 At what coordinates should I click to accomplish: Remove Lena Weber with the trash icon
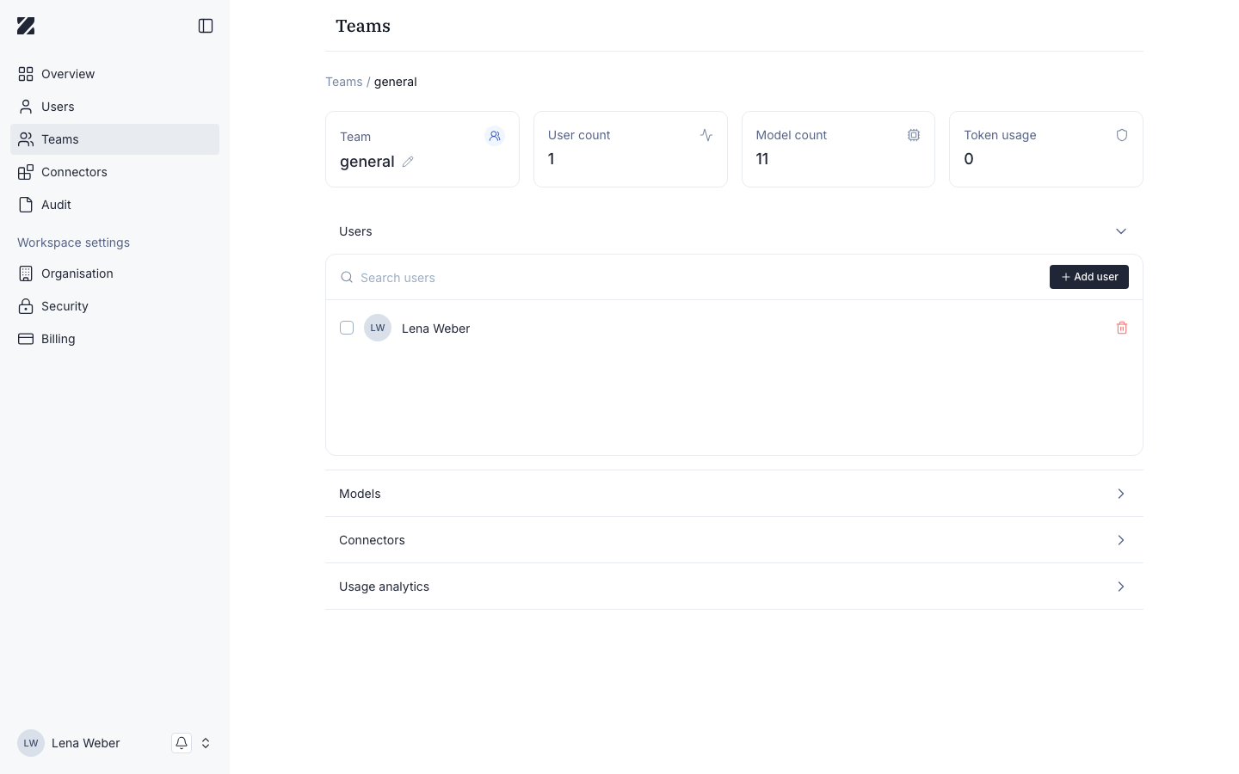point(1122,328)
